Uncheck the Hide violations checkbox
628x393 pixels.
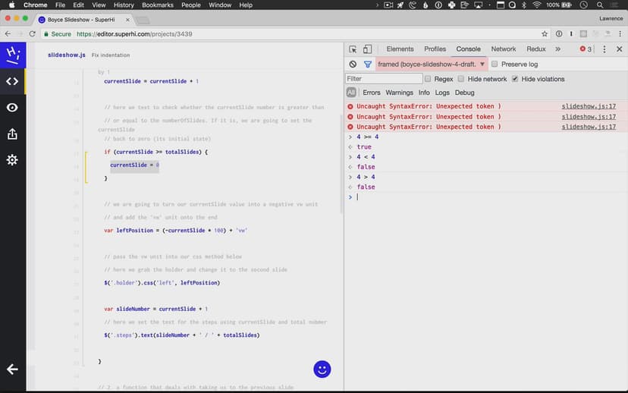pyautogui.click(x=515, y=79)
